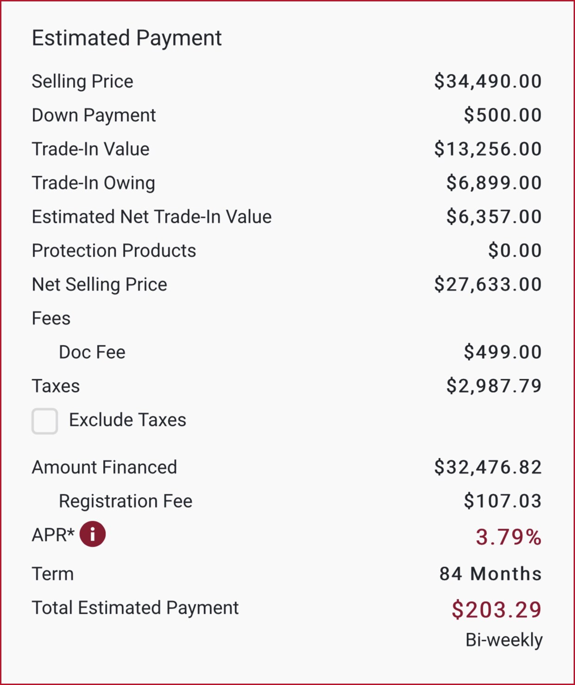Click the Registration Fee label
This screenshot has width=575, height=685.
[x=125, y=501]
